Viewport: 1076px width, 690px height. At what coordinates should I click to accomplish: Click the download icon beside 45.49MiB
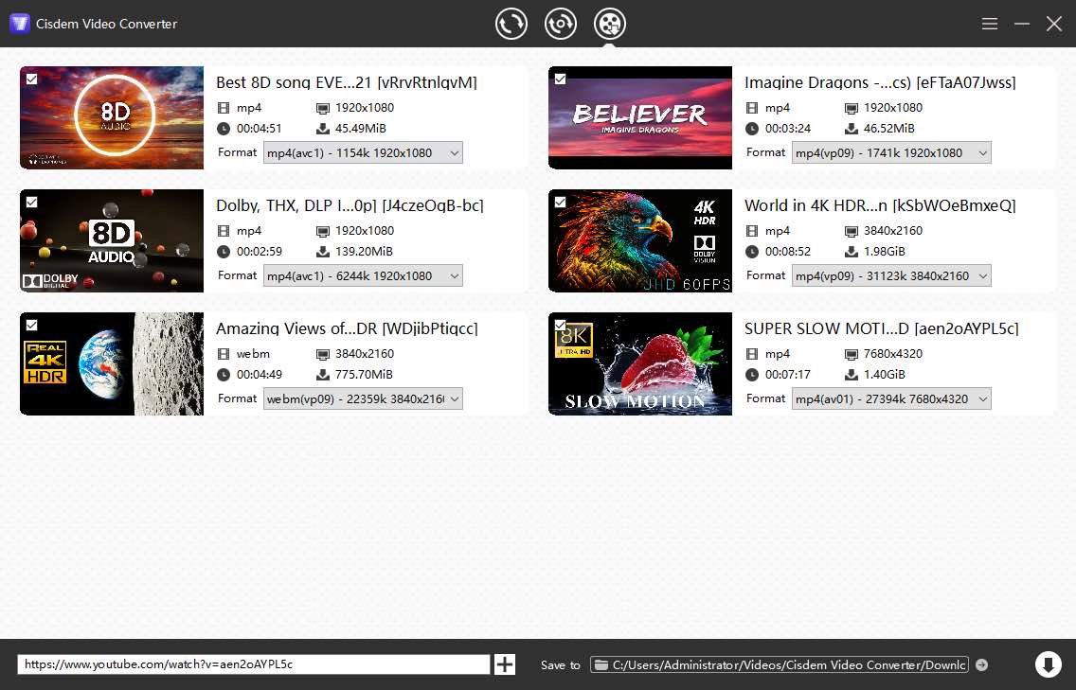tap(323, 129)
